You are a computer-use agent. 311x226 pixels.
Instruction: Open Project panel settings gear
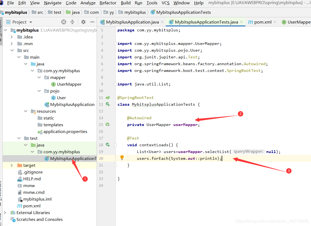click(x=83, y=22)
